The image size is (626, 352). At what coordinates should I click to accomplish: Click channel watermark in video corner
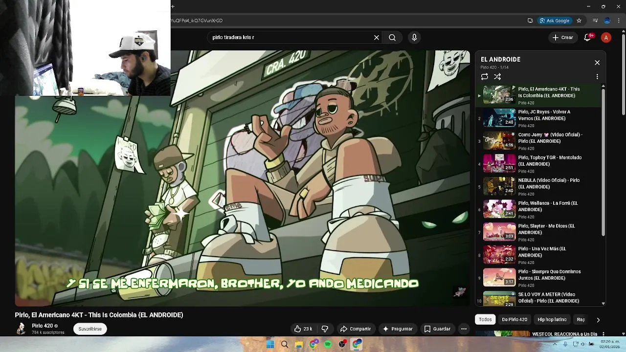[460, 292]
